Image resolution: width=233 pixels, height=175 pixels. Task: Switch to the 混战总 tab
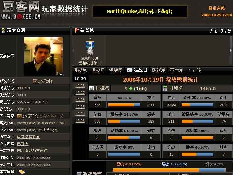80,71
